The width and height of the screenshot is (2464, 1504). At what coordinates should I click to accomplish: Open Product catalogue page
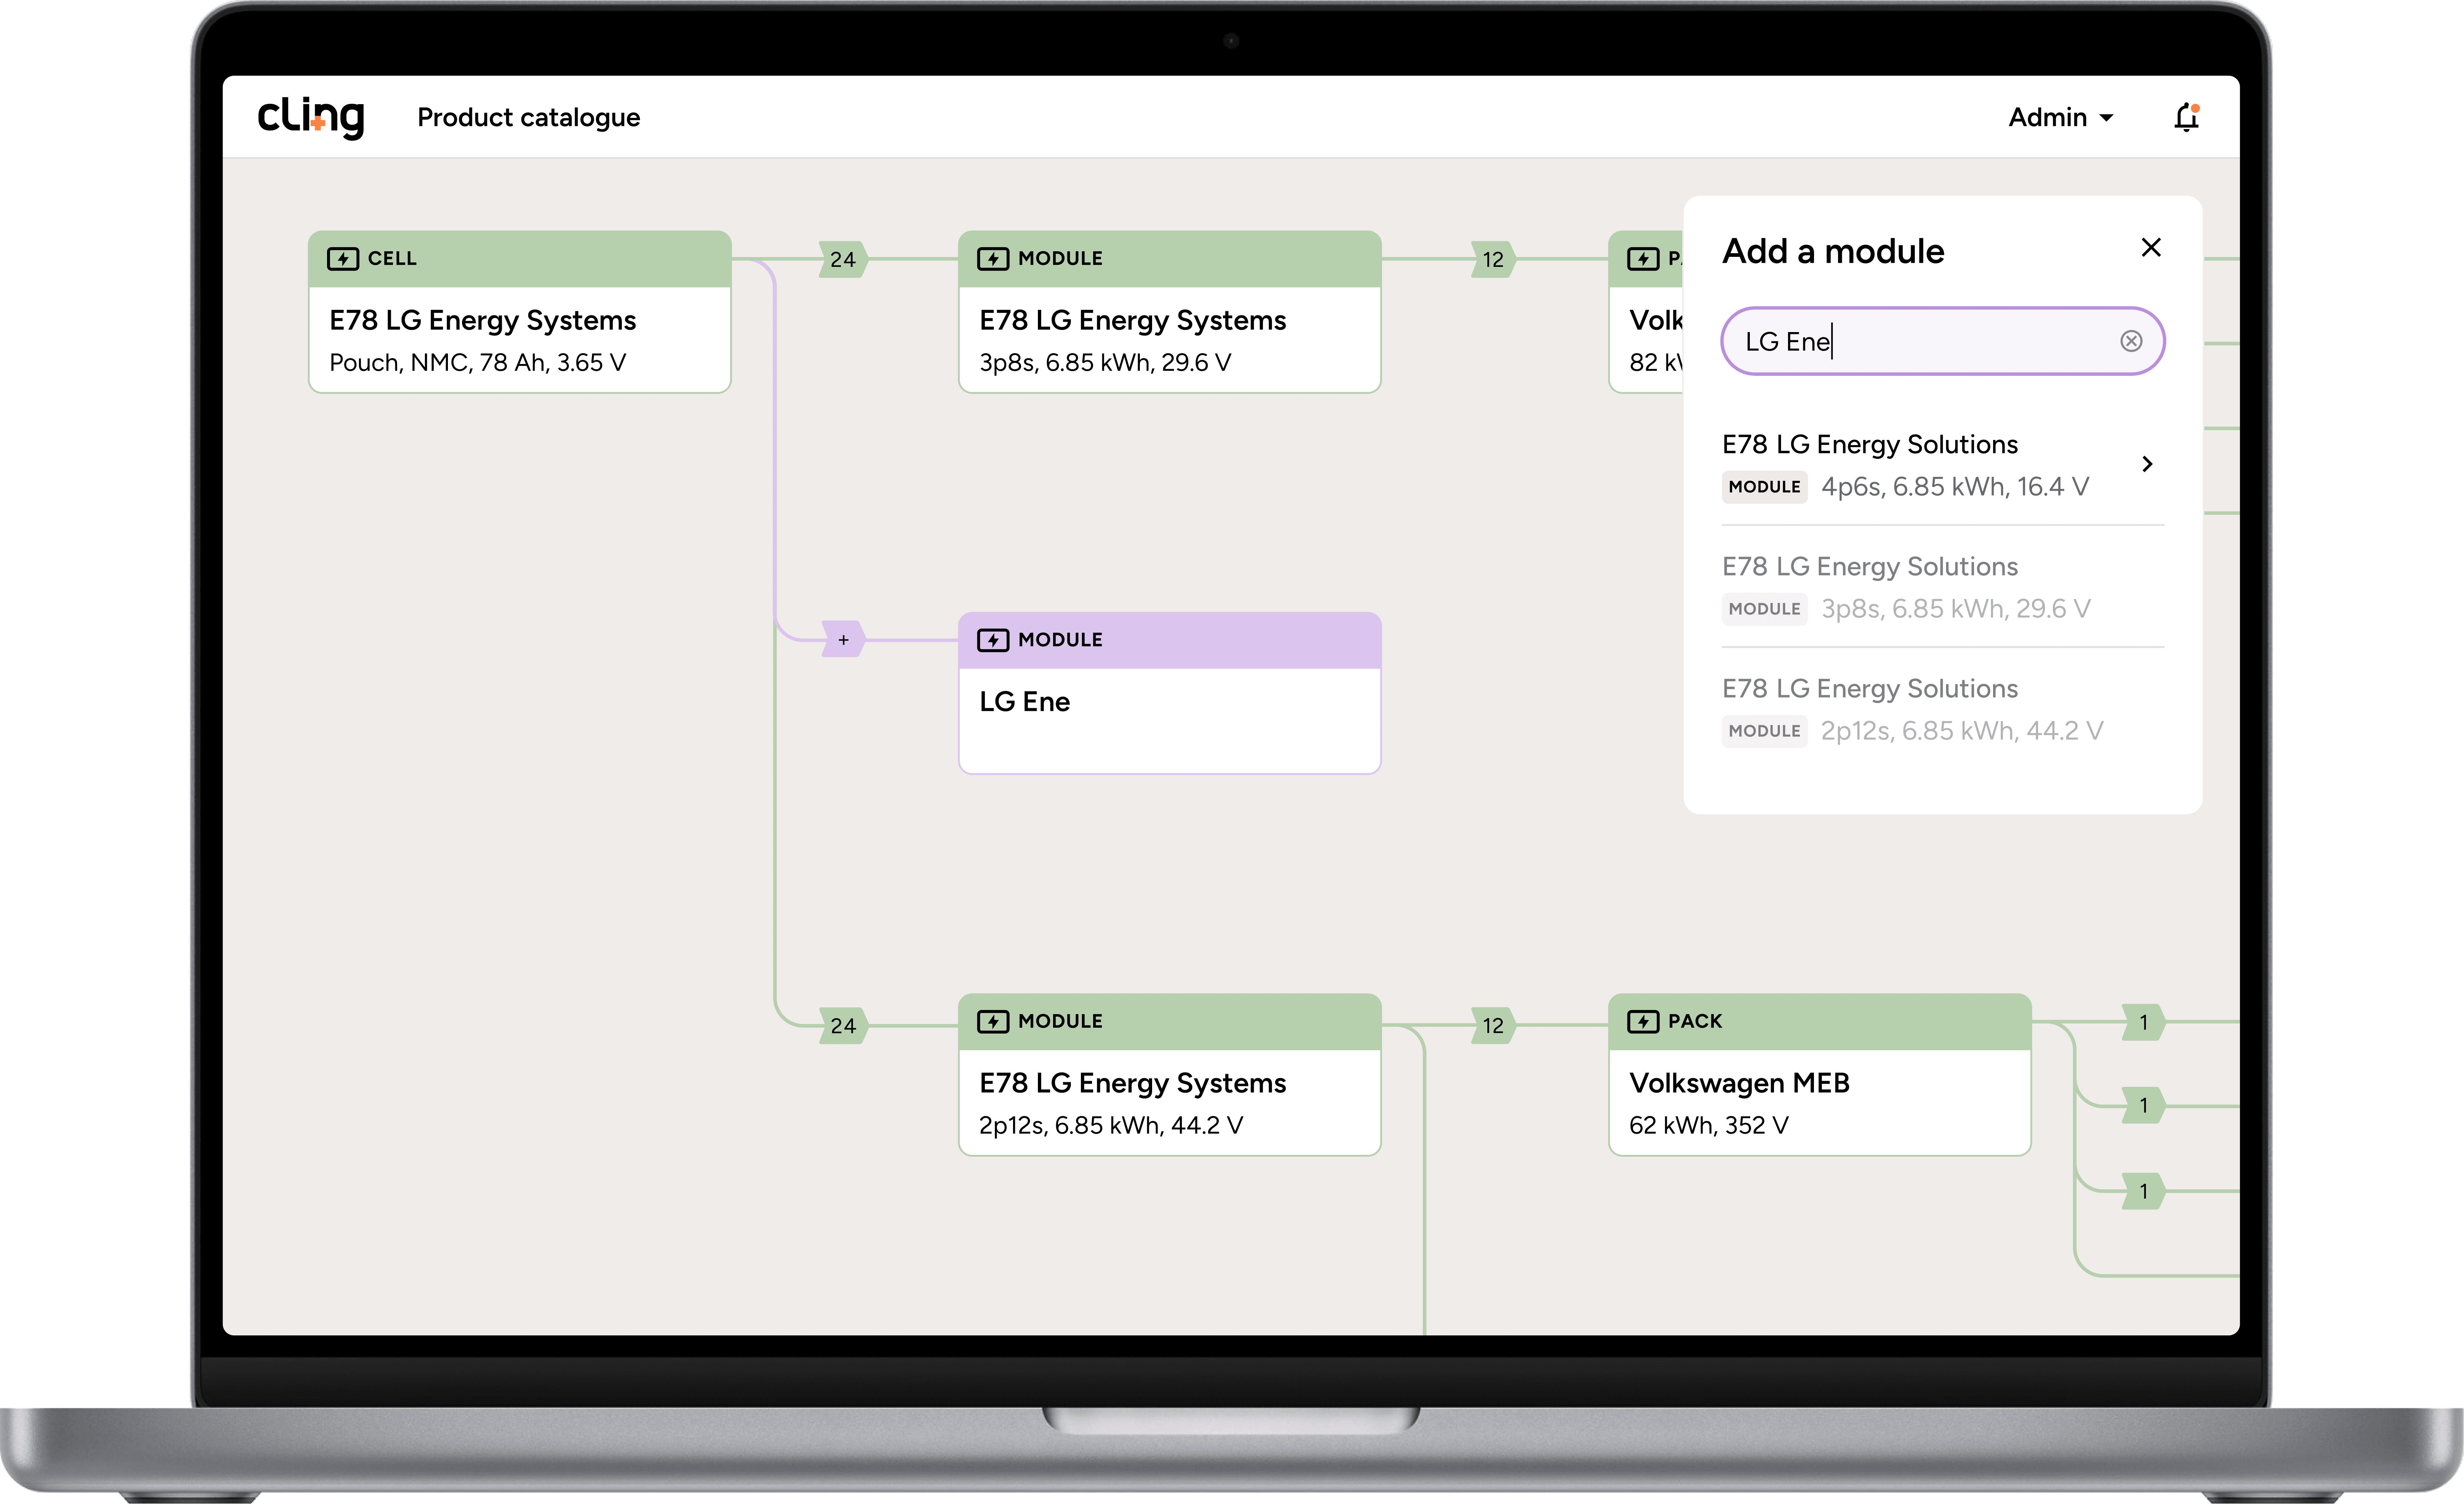pos(528,118)
